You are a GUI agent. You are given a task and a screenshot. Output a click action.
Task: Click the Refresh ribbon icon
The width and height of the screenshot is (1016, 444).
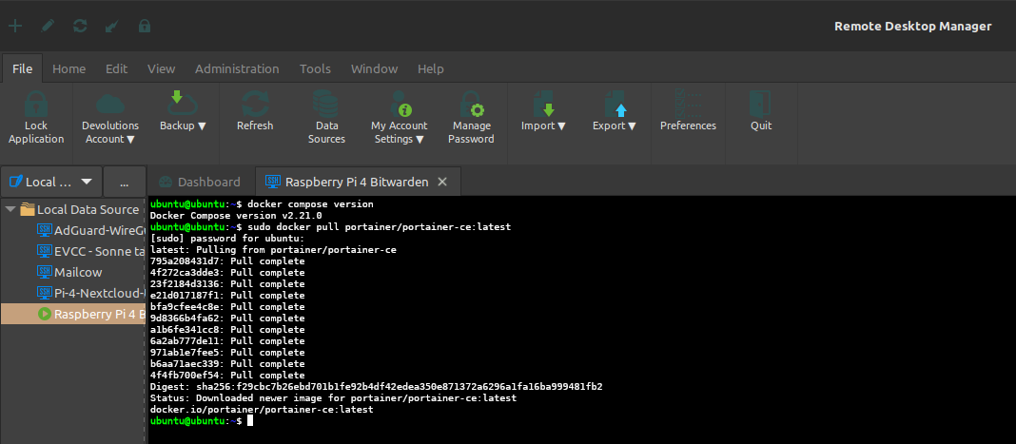[254, 104]
